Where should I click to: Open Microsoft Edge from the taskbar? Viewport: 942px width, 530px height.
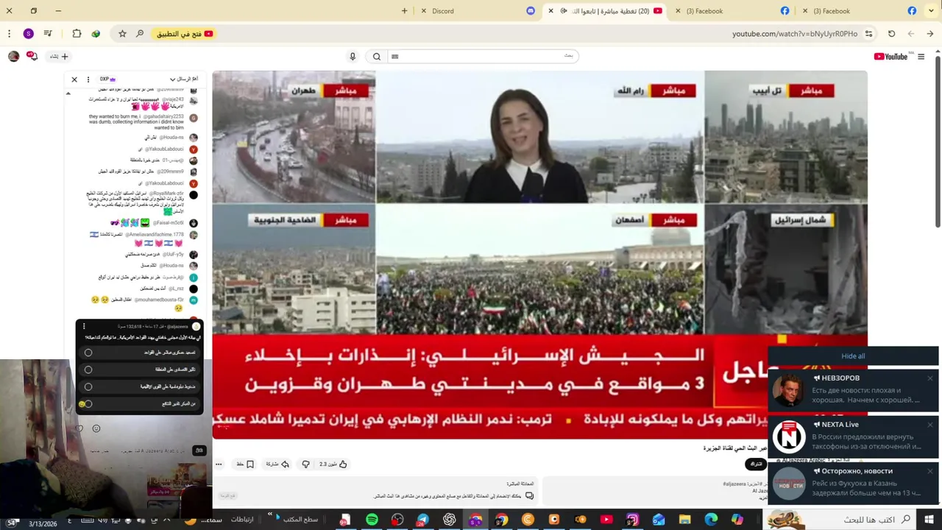click(711, 520)
